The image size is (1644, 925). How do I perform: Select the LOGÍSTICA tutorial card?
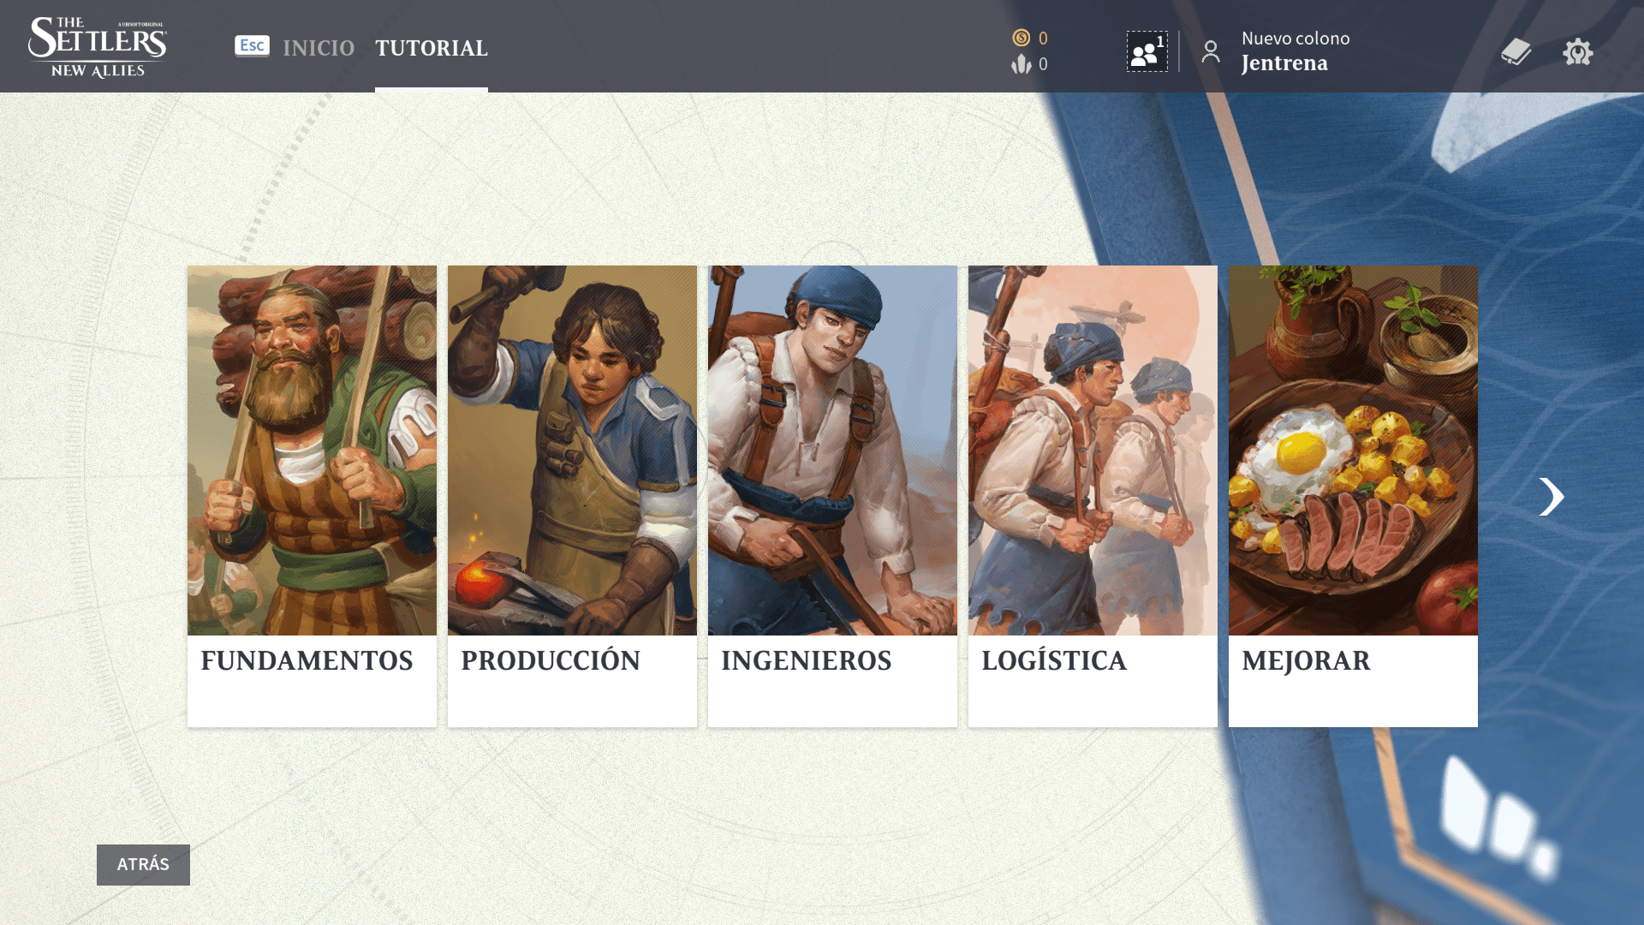1093,496
